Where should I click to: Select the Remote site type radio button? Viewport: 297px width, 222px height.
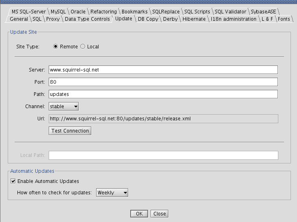(x=56, y=47)
